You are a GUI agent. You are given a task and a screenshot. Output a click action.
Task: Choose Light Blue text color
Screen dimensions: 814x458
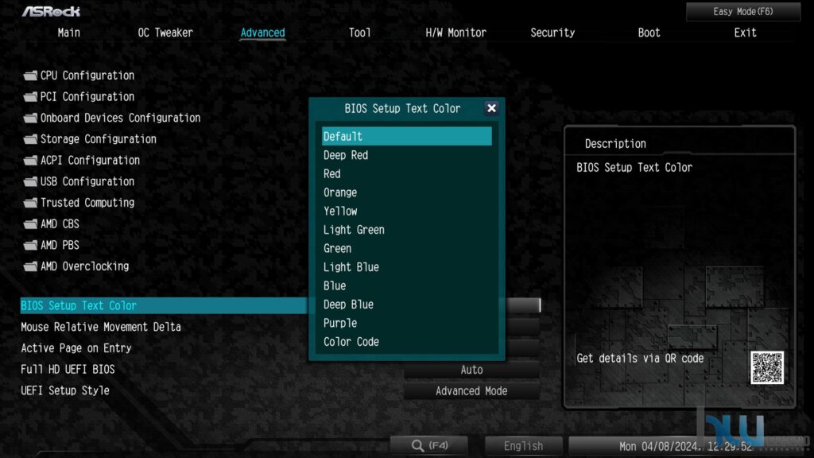tap(406, 267)
